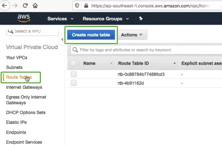Open Internet Gateways in sidebar
222x145 pixels.
point(24,87)
